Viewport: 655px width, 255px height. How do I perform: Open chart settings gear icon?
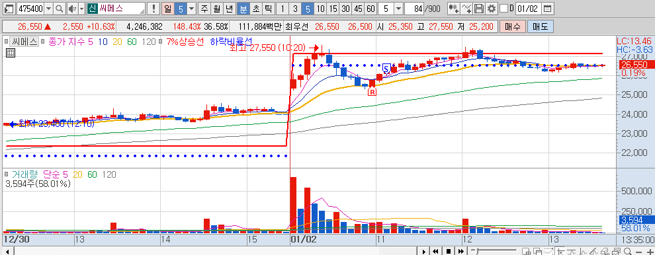(x=492, y=9)
